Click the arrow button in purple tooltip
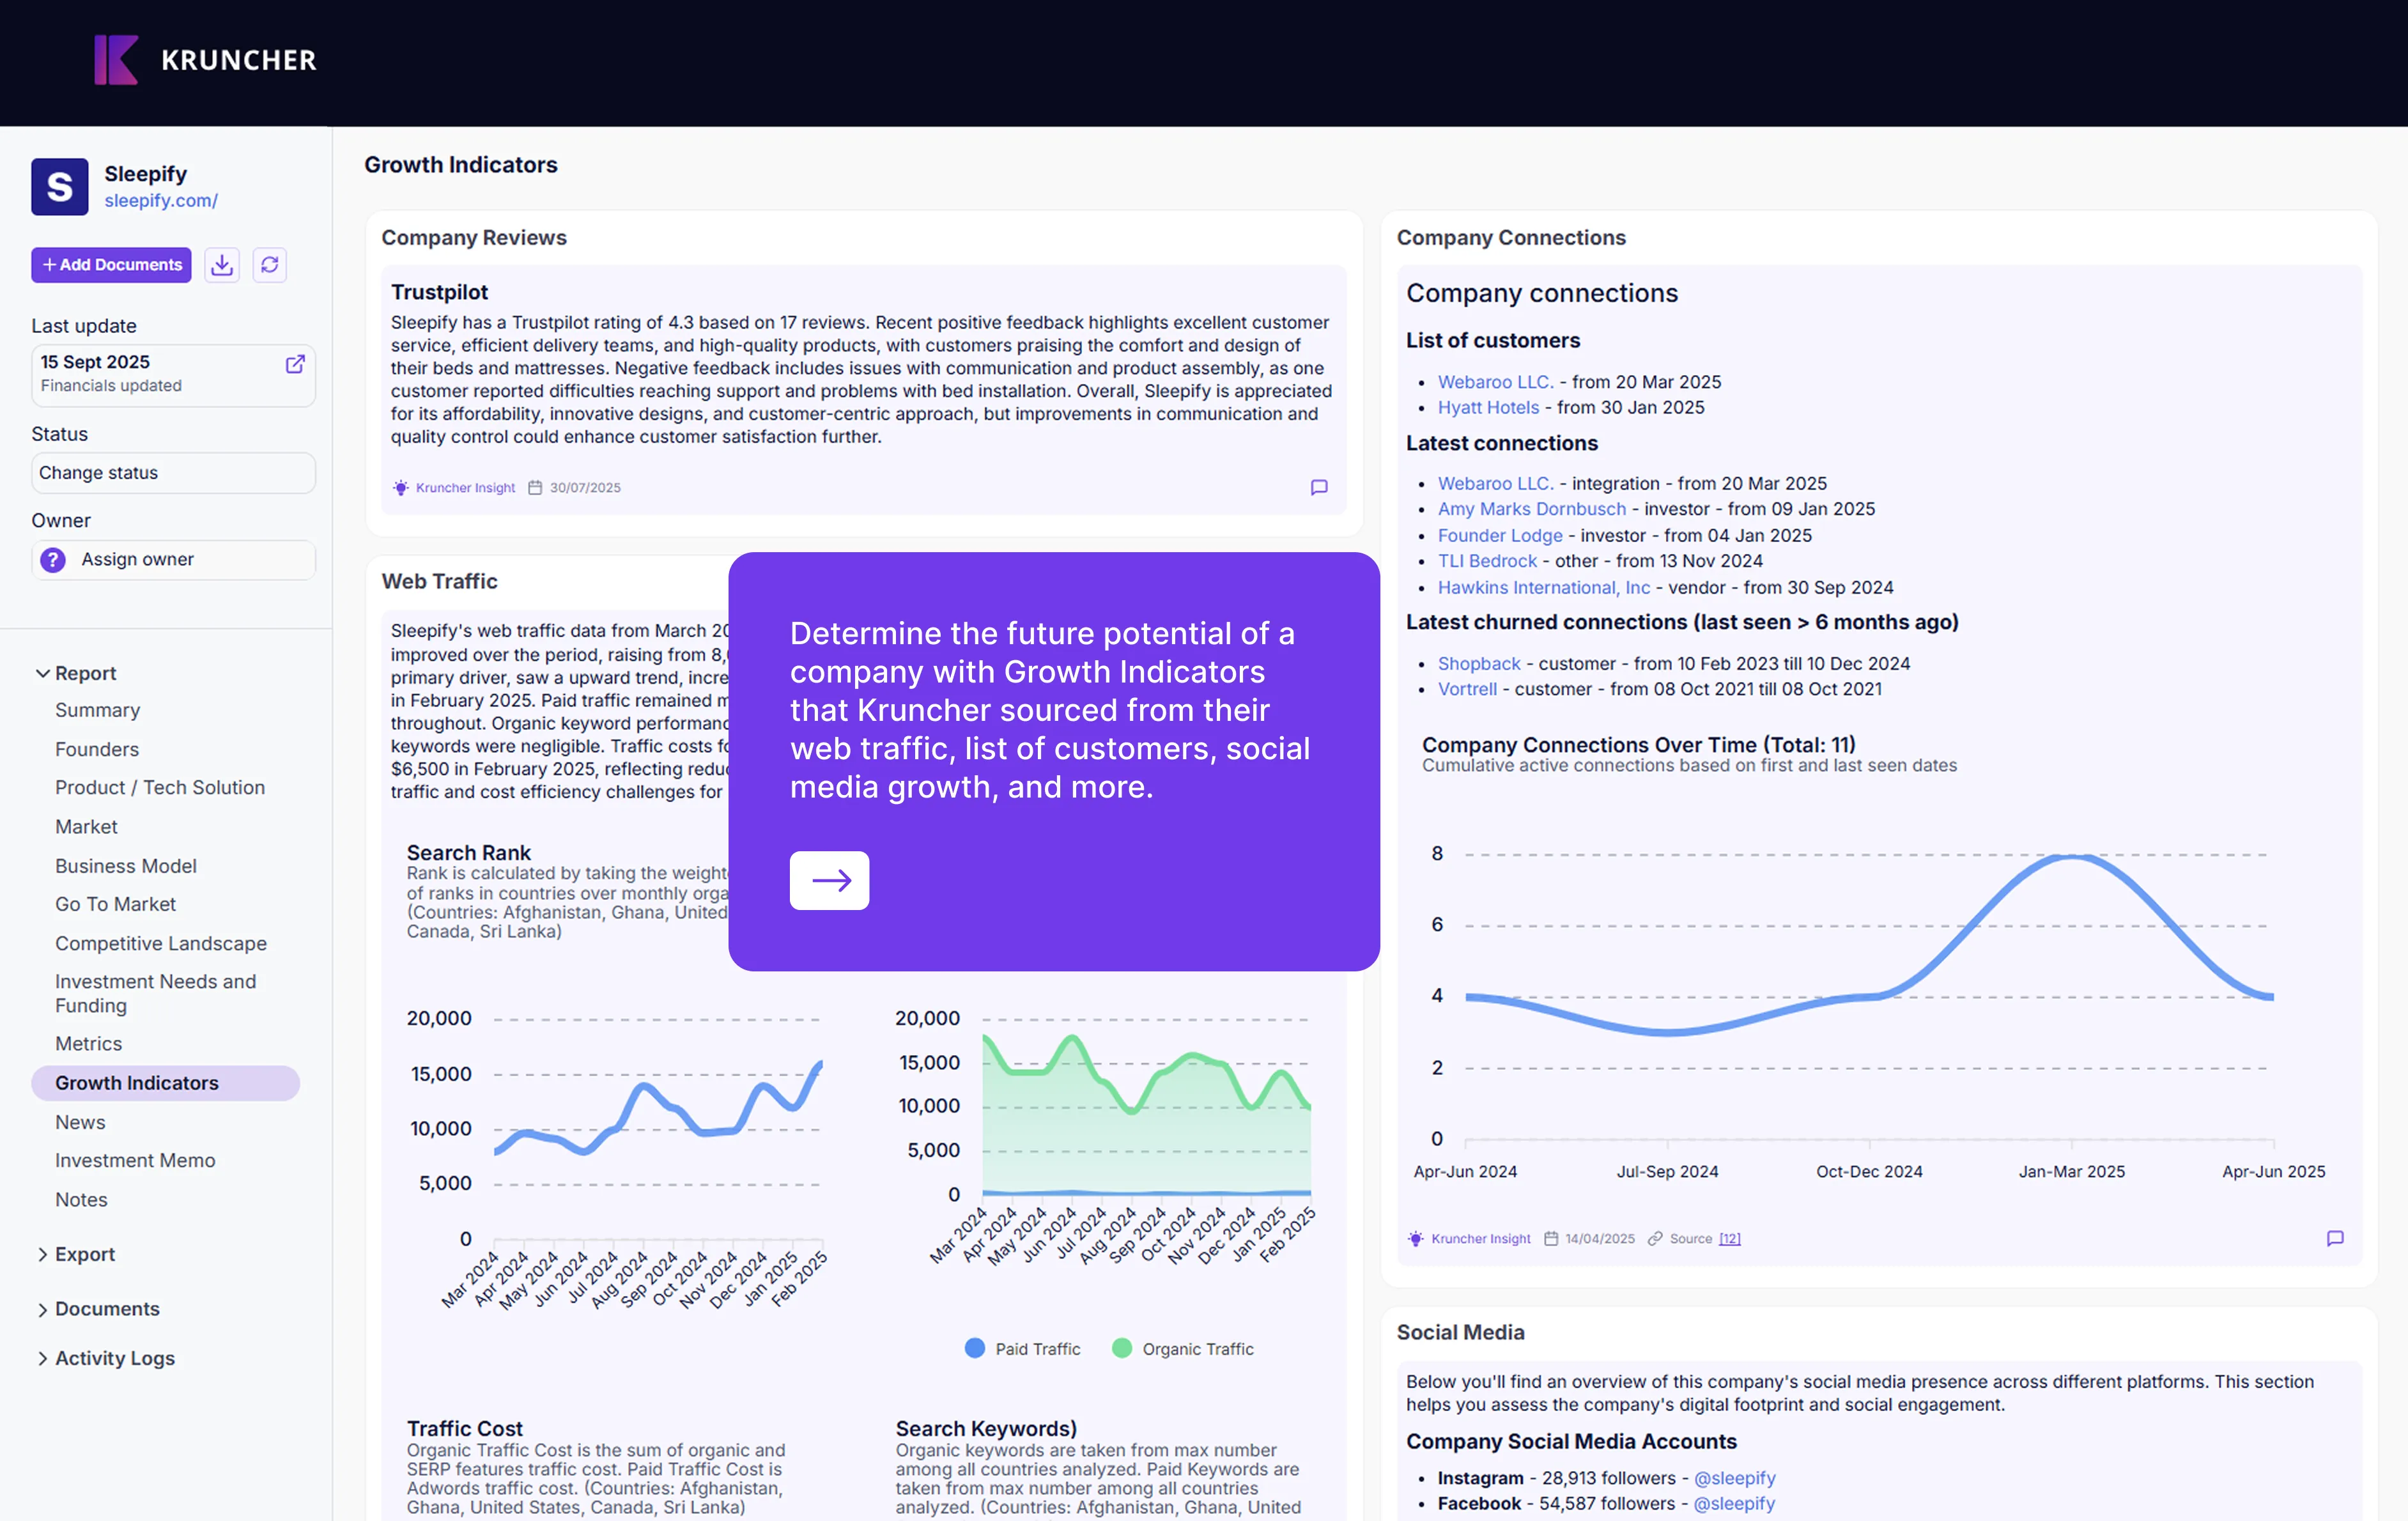Screen dimensions: 2408x1521 pos(829,880)
